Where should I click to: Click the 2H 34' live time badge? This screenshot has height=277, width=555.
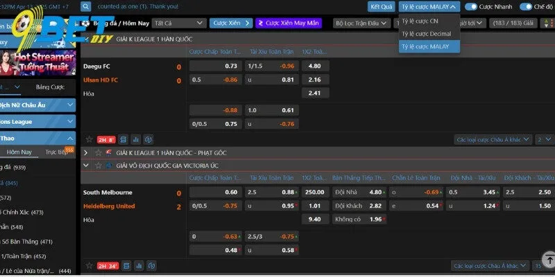click(108, 266)
